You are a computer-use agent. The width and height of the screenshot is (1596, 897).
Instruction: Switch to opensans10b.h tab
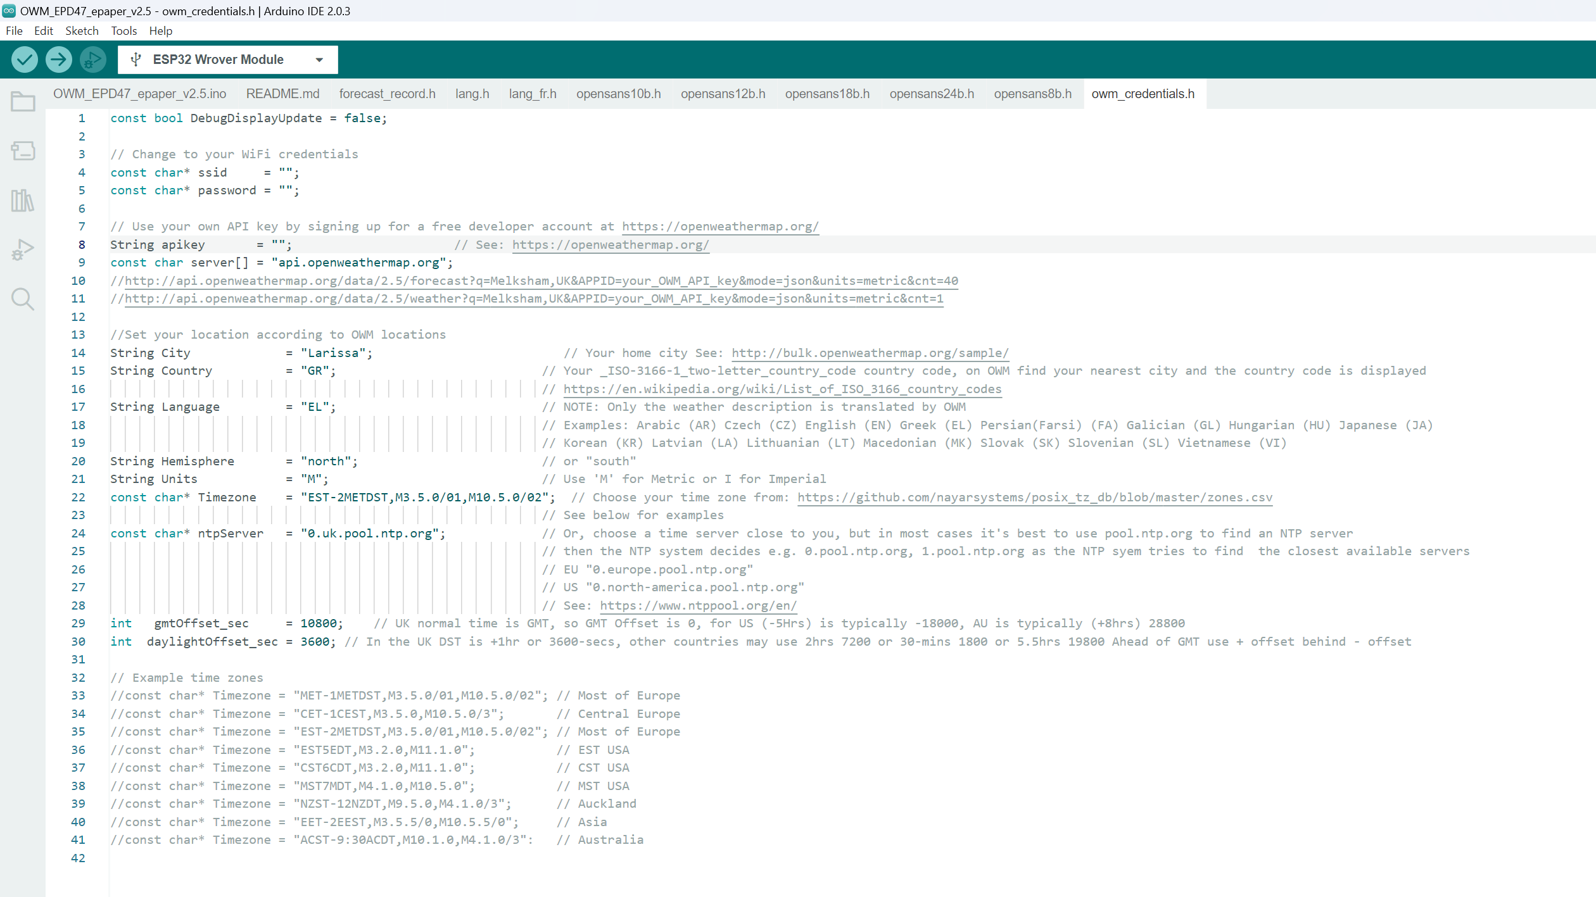(x=618, y=94)
